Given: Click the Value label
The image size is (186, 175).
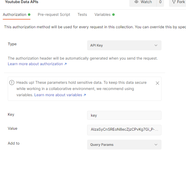Looking at the screenshot, I should coord(13,128).
